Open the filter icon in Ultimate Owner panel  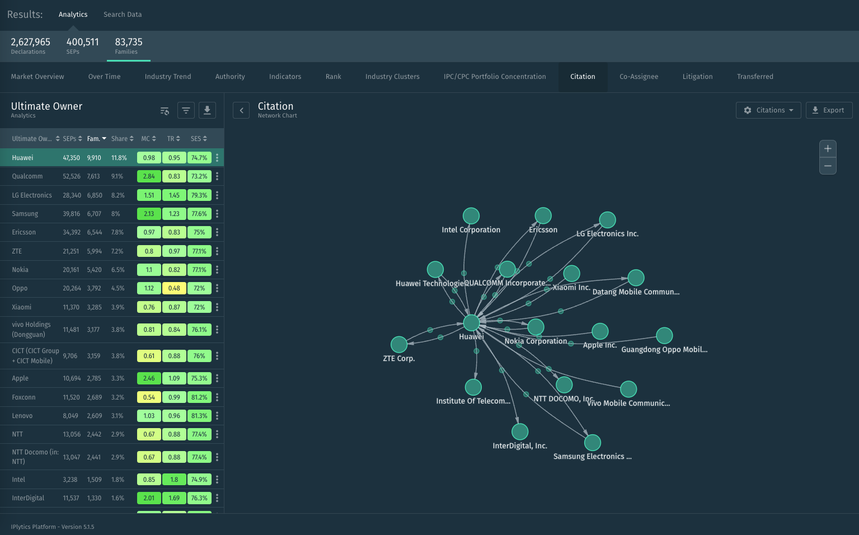click(186, 111)
